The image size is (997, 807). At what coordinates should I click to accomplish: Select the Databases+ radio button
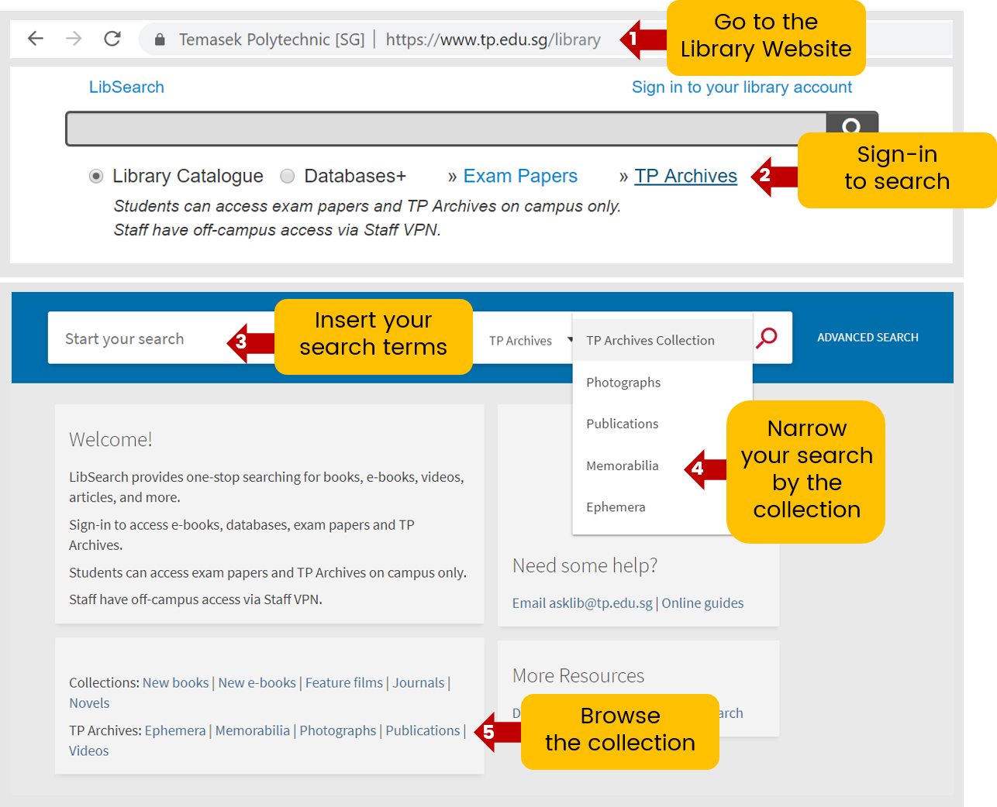click(288, 176)
